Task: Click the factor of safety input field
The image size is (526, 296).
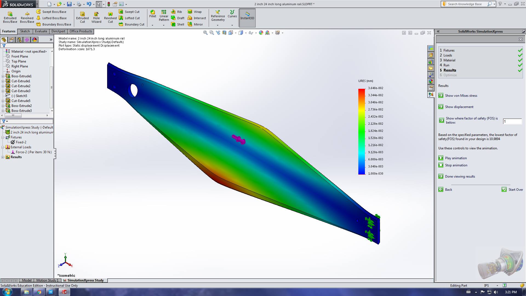Action: click(512, 121)
